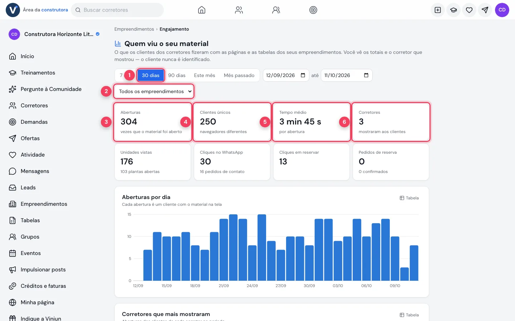Open calendar picker for start date 12/09/2026
This screenshot has height=321, width=515.
[x=303, y=75]
